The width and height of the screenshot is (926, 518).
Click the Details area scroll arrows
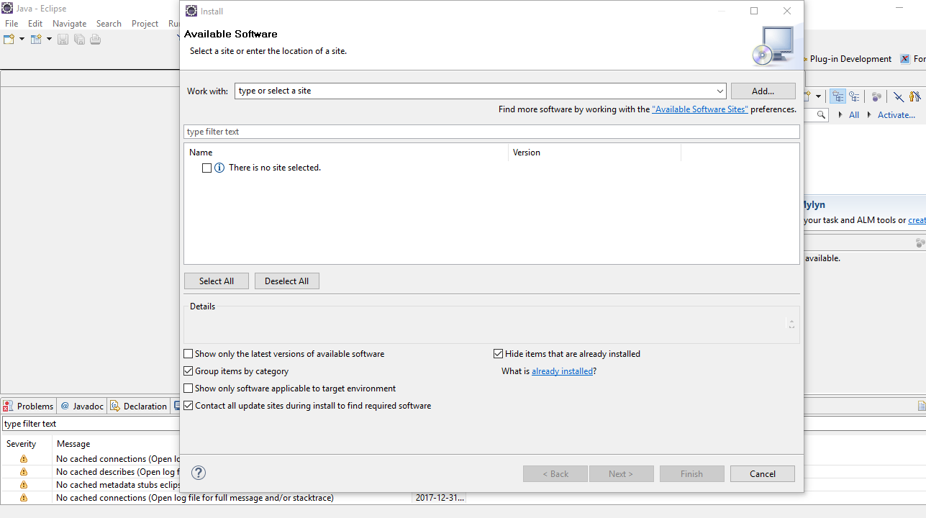[791, 324]
